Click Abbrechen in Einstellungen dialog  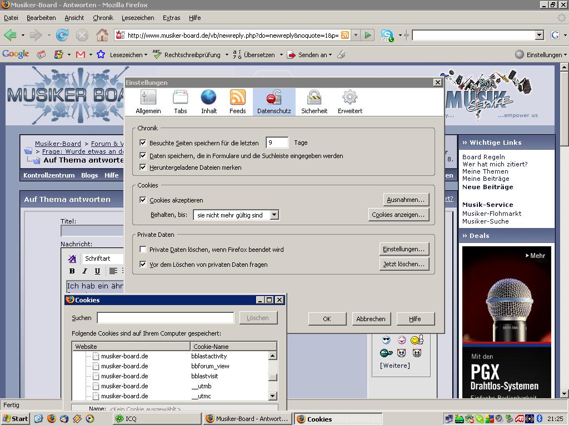click(371, 319)
